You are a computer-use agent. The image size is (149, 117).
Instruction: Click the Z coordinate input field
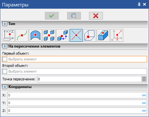click(77, 111)
